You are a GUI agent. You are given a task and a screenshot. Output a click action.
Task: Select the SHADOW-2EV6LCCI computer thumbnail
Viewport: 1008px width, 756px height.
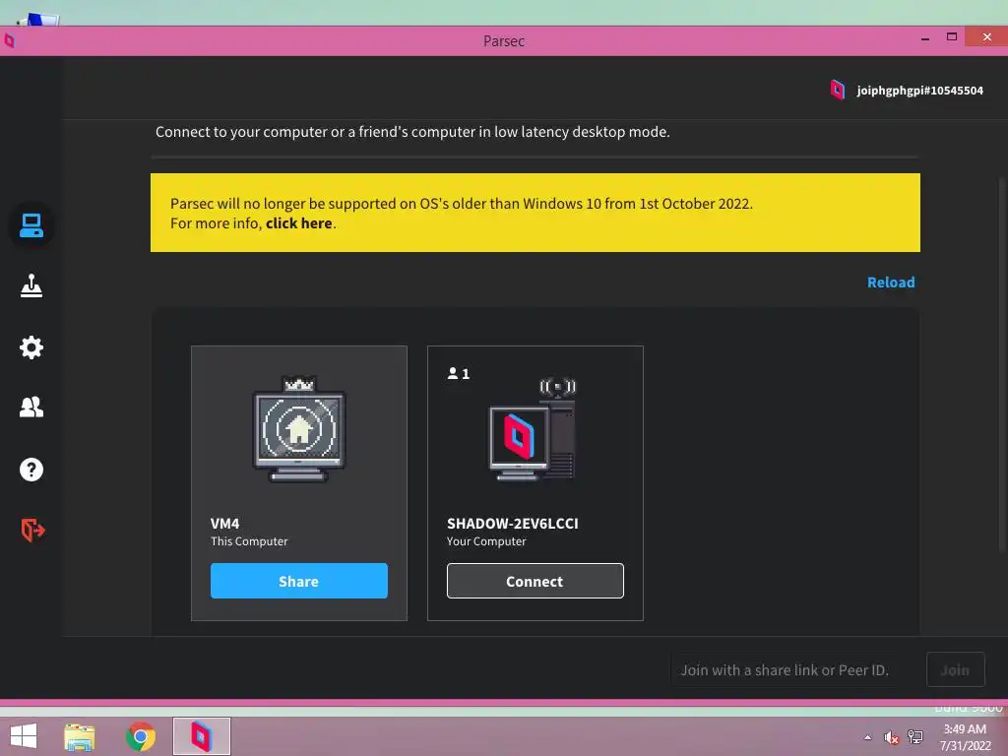[x=533, y=429]
